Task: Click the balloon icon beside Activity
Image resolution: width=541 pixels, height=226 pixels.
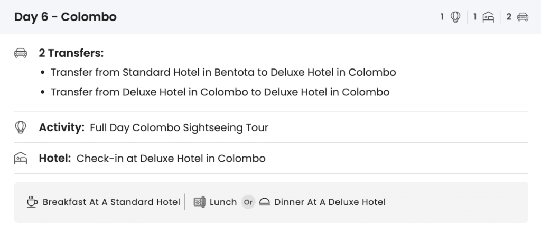Action: coord(21,127)
